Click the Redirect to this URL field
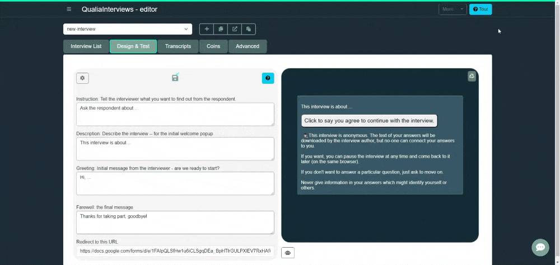 (175, 251)
